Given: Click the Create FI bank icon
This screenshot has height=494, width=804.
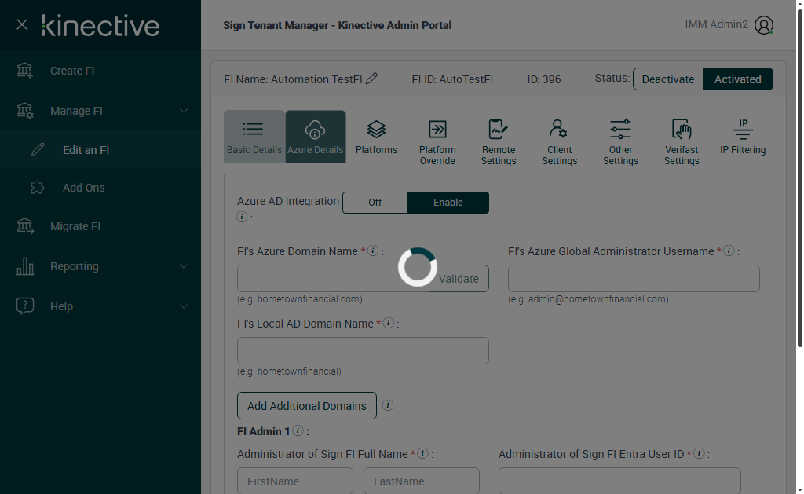Looking at the screenshot, I should point(24,70).
